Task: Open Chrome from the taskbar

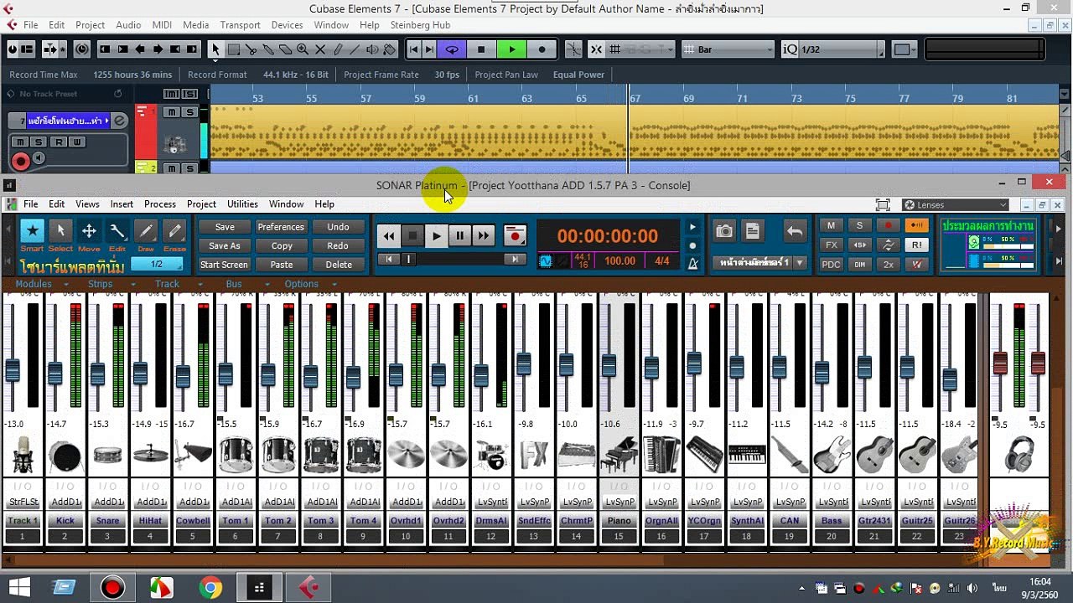Action: [x=210, y=588]
